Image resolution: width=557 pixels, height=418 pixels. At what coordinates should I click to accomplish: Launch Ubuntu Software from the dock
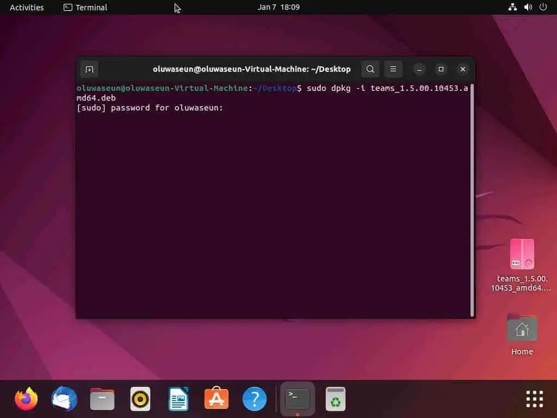point(216,399)
